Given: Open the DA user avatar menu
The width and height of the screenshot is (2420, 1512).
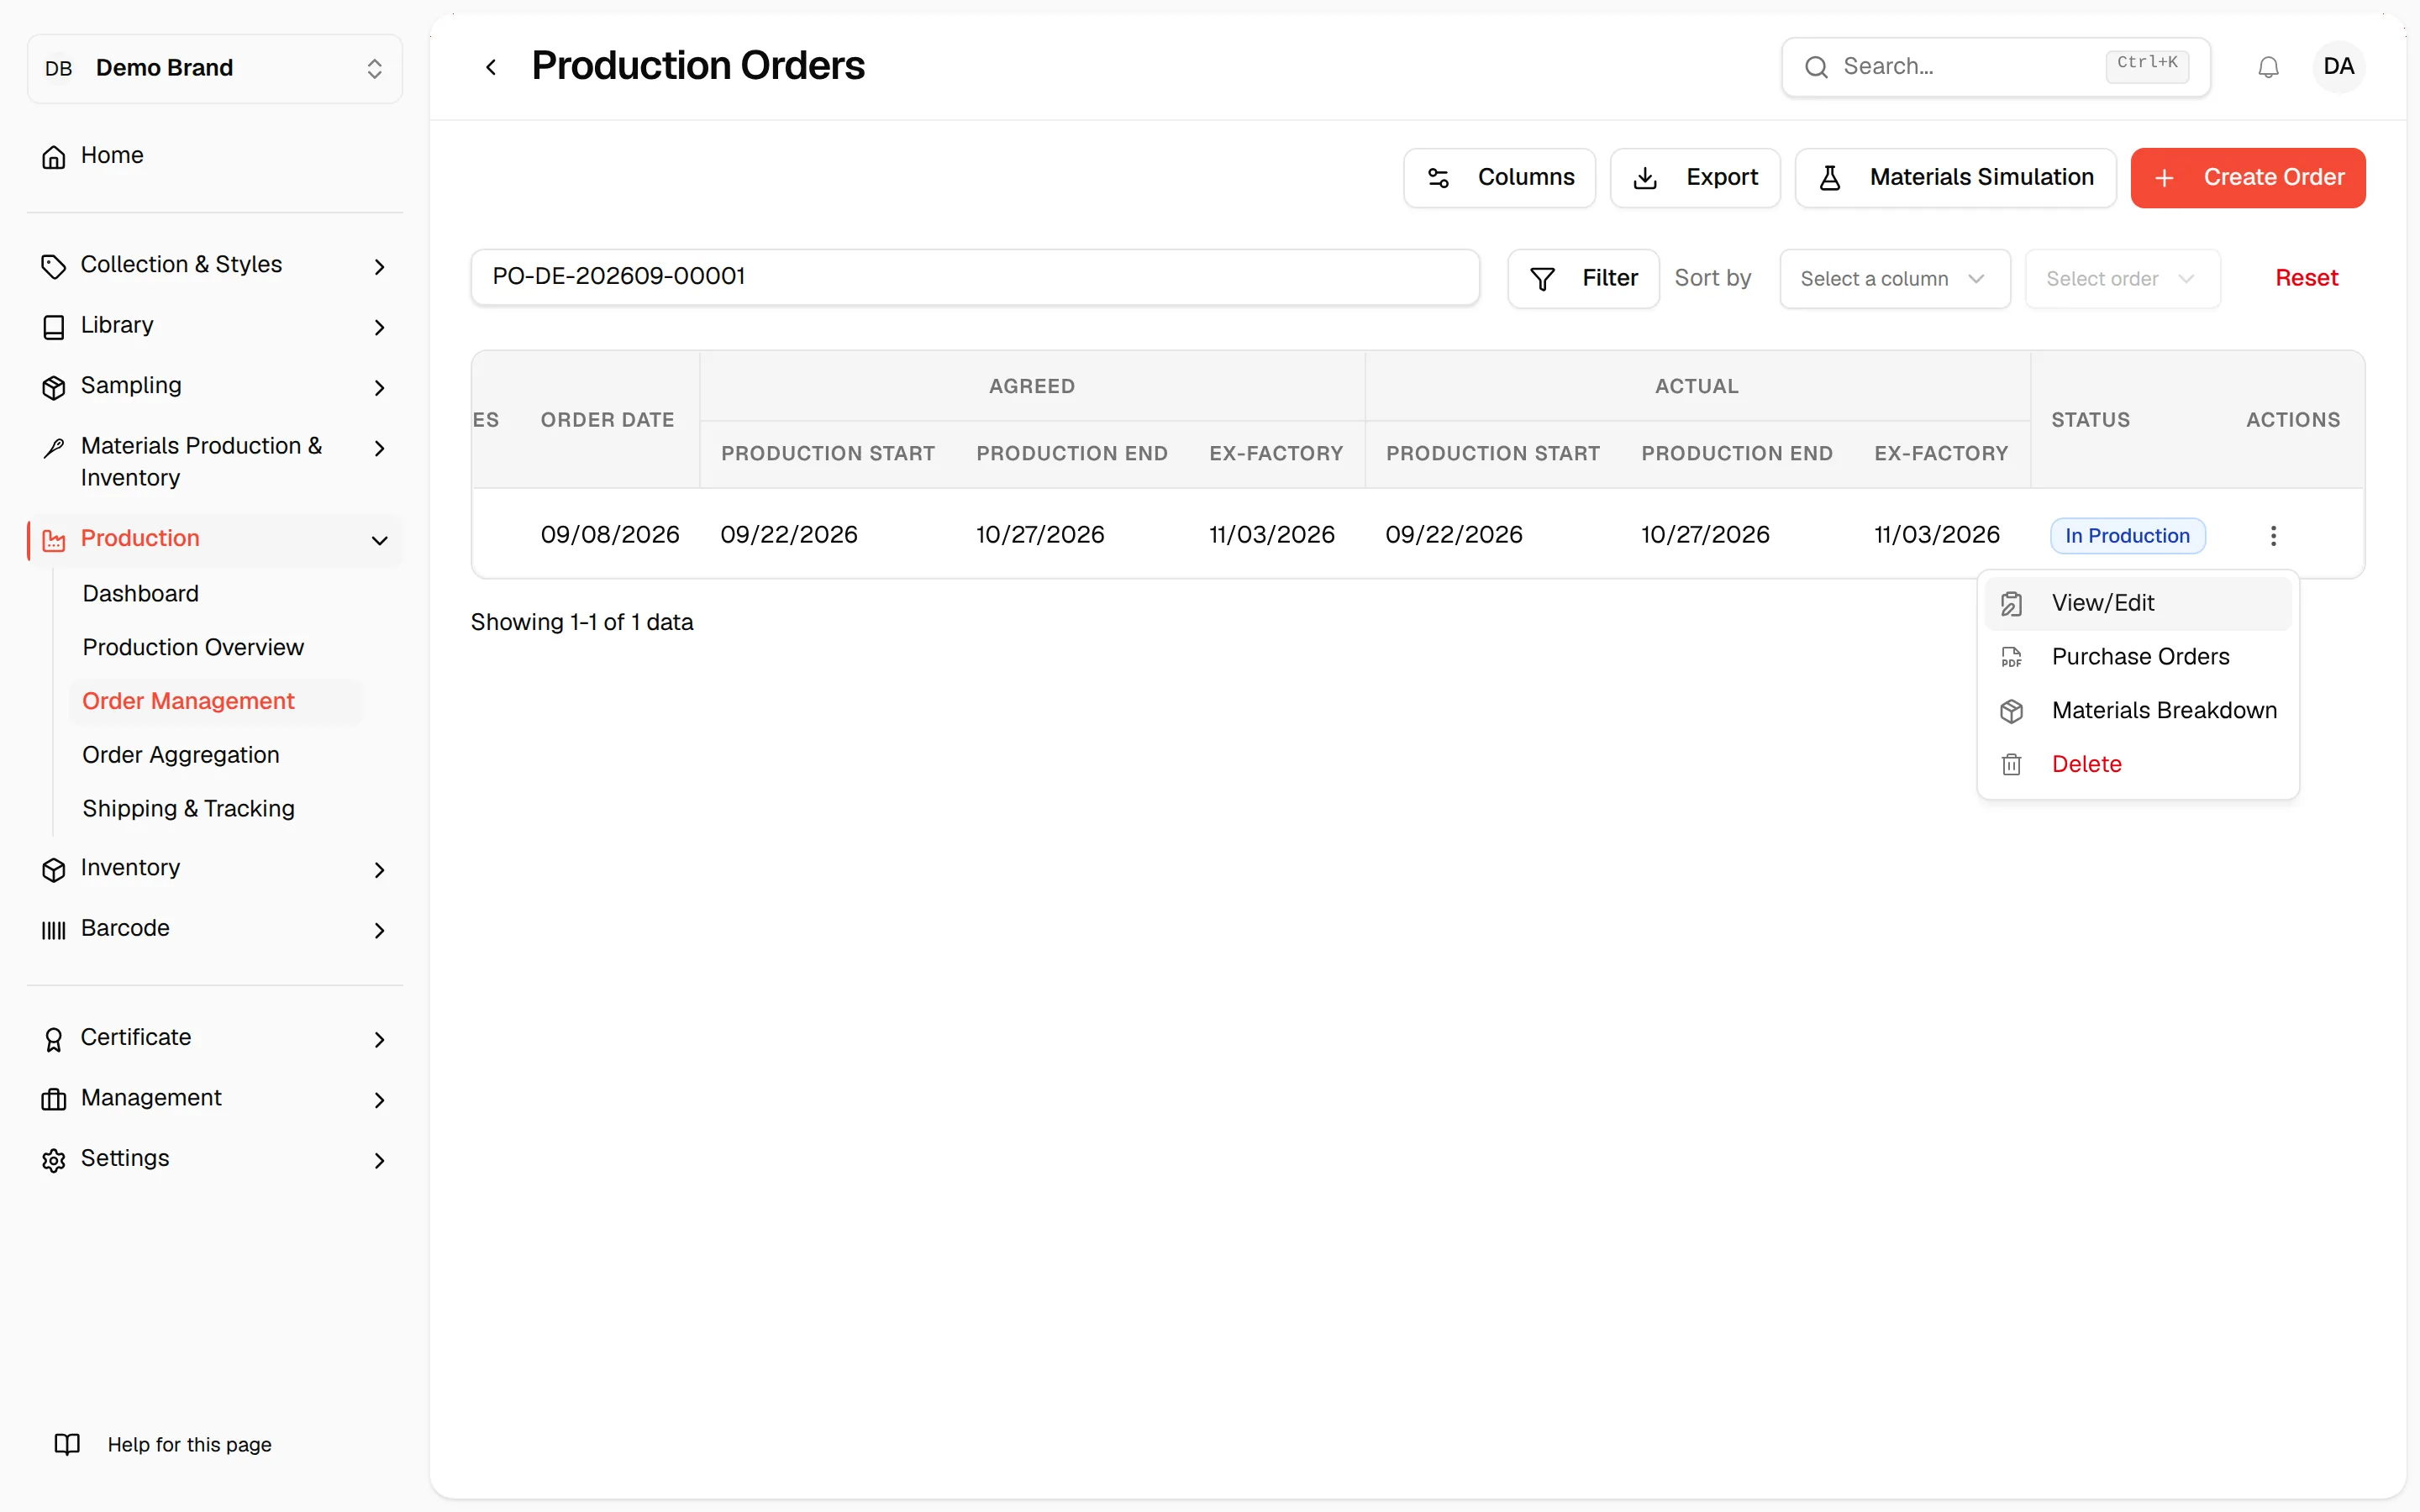Looking at the screenshot, I should [2338, 67].
